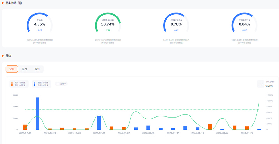Screen dimensions: 279x144
Task: Click the blue 视频 legend color icon
Action: (34, 84)
